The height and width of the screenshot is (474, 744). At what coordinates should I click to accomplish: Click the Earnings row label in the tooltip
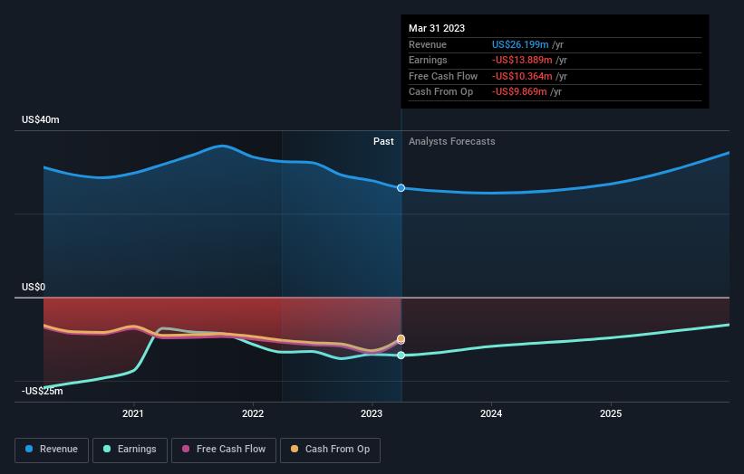tap(428, 60)
